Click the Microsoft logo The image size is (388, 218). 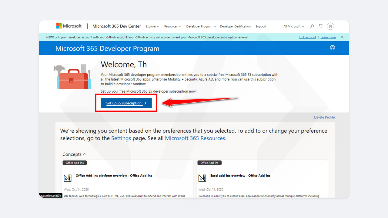click(69, 26)
